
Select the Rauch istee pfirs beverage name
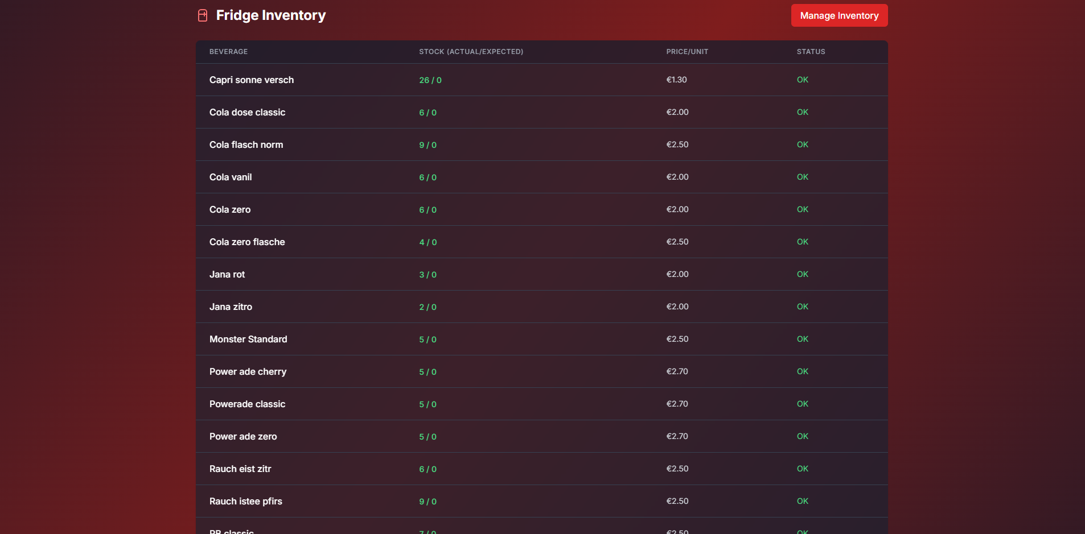pyautogui.click(x=246, y=501)
